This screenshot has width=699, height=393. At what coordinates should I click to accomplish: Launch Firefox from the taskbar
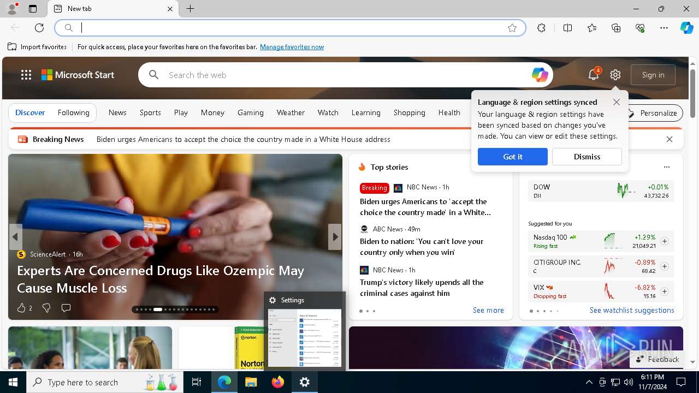point(278,382)
